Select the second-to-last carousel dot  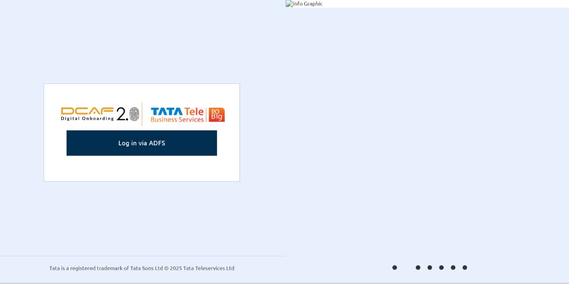tap(453, 267)
